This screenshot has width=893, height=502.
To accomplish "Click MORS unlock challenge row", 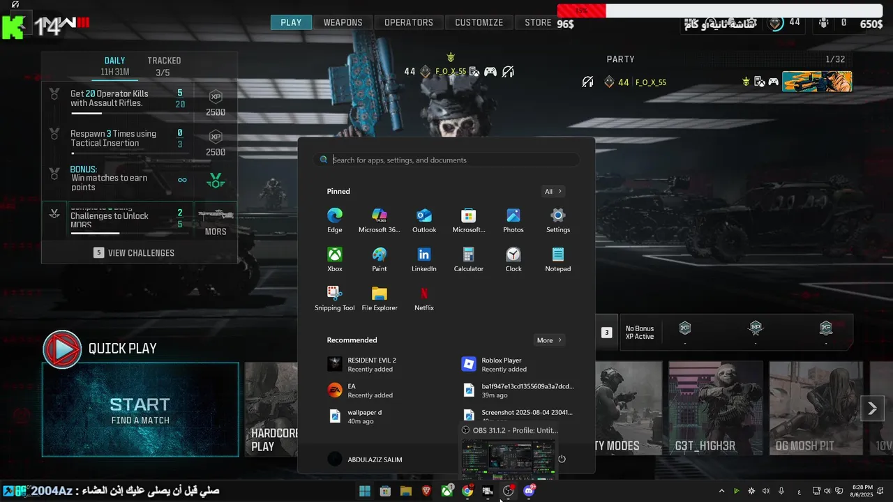I will [140, 220].
